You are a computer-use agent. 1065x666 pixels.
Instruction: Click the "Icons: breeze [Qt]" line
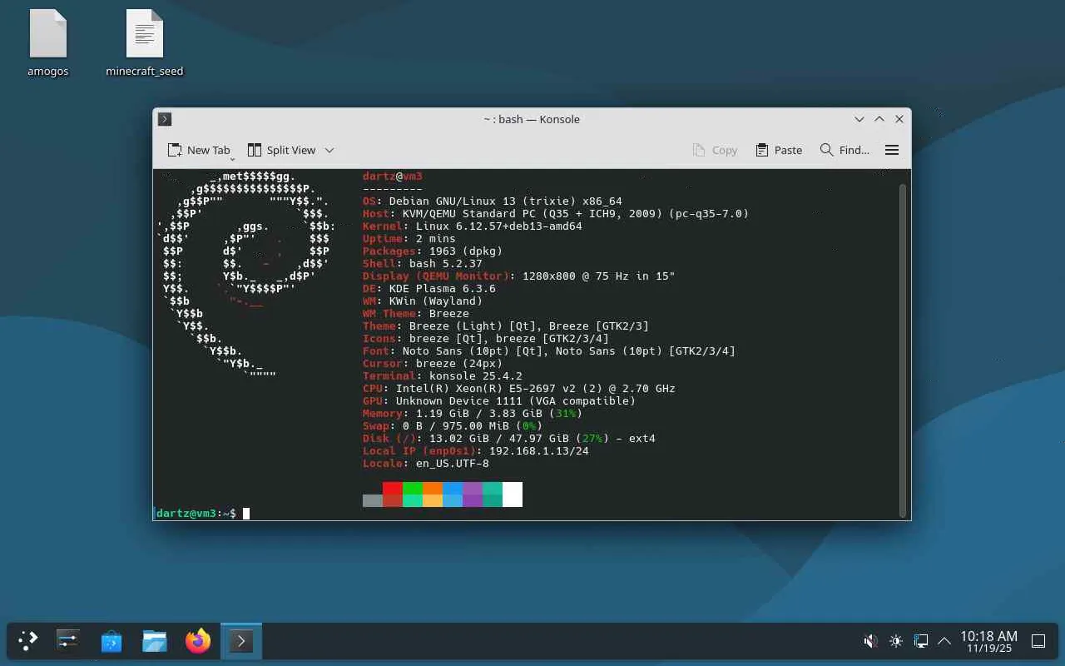coord(486,339)
